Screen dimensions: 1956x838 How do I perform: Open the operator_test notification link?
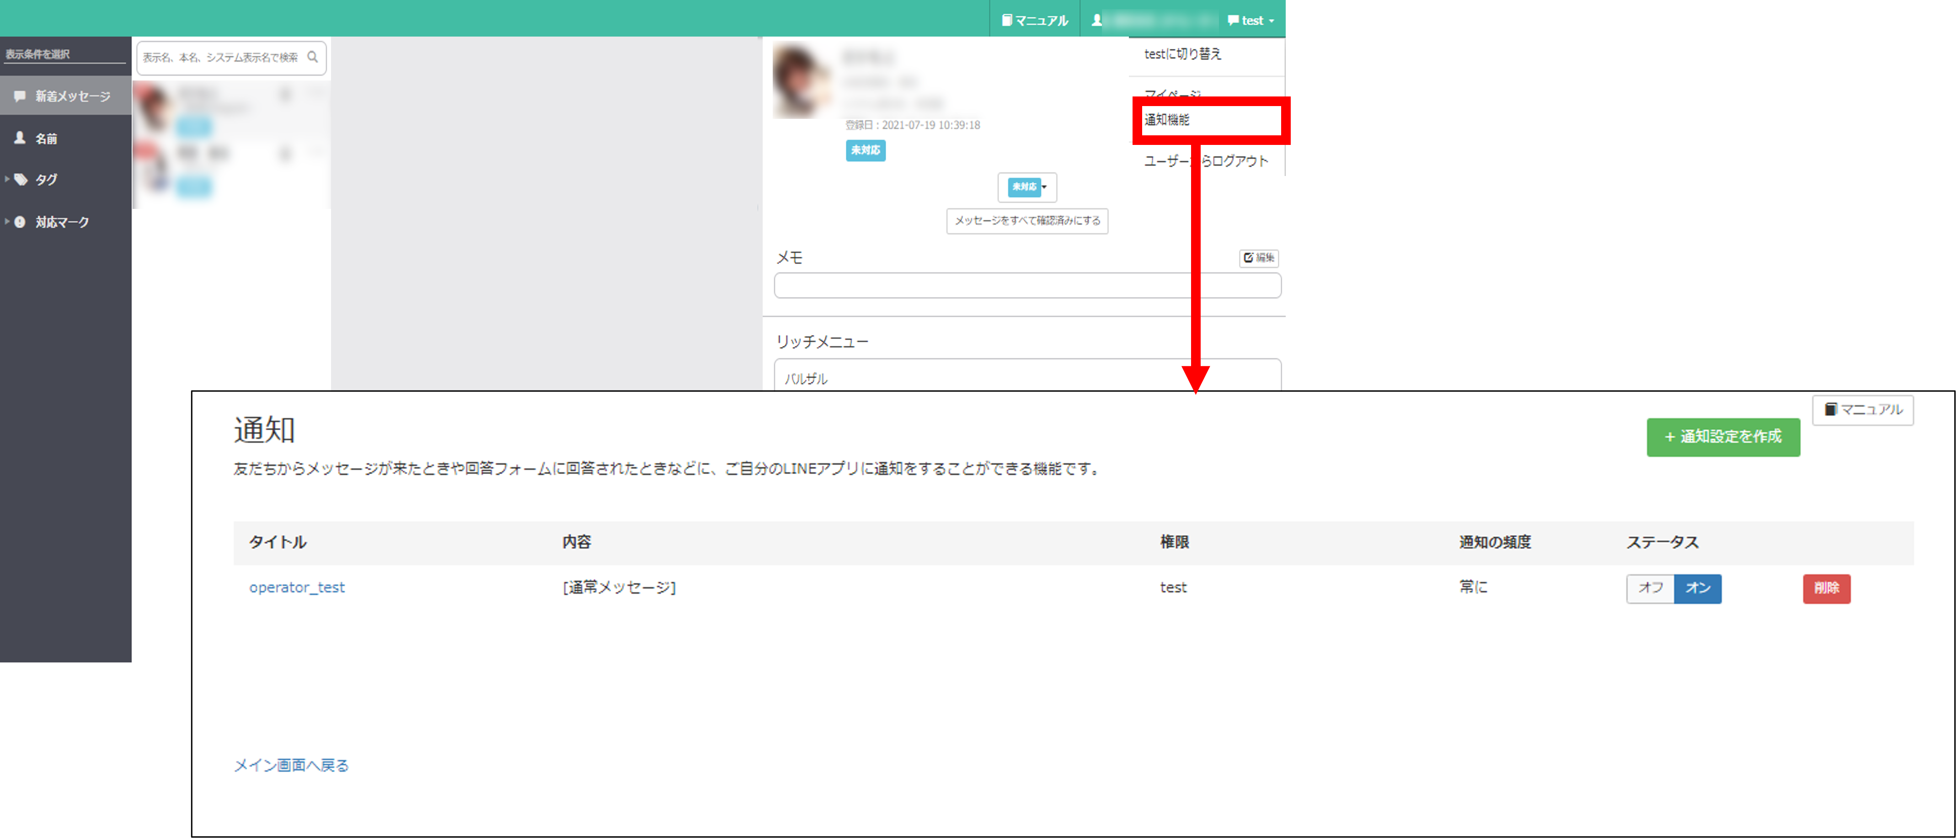coord(297,587)
